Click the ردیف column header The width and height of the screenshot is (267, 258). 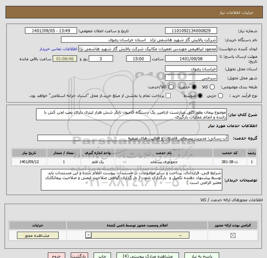252,153
